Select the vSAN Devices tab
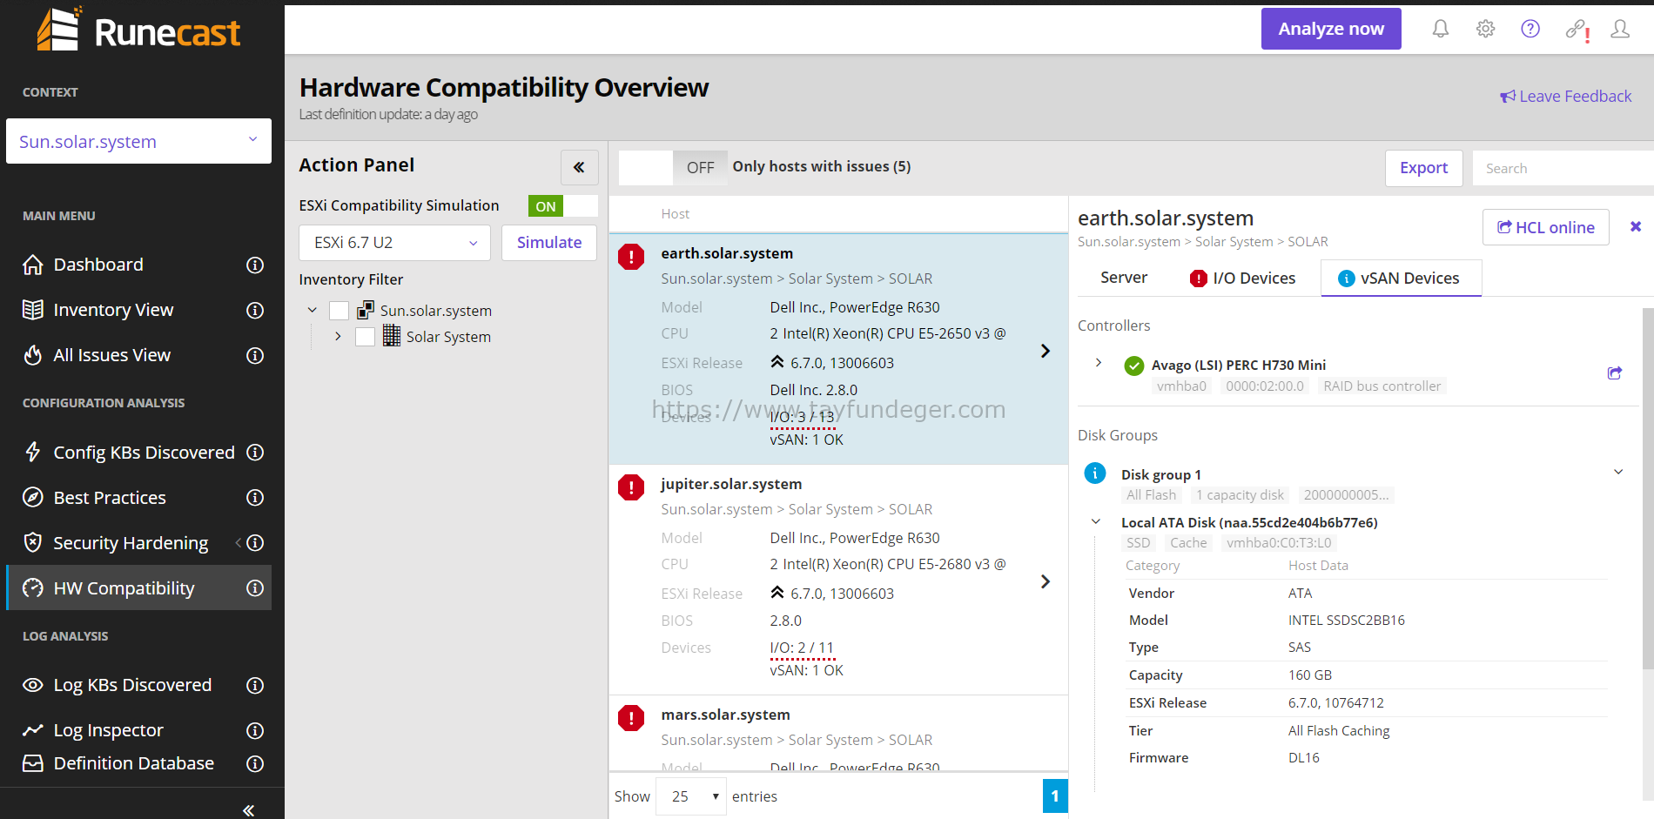 coord(1401,278)
